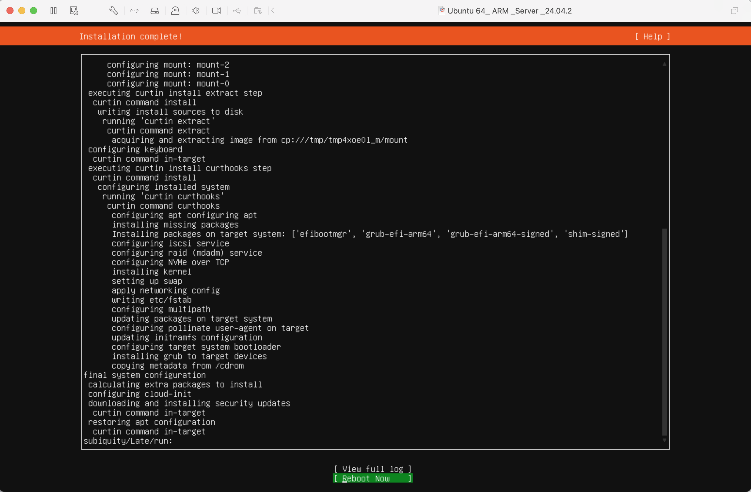
Task: Click the 'configuring mount: mount-2' line
Action: [x=168, y=65]
